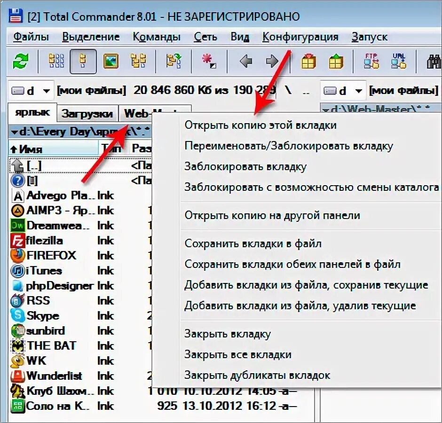This screenshot has width=442, height=423.
Task: Open the Команды menu
Action: point(157,37)
